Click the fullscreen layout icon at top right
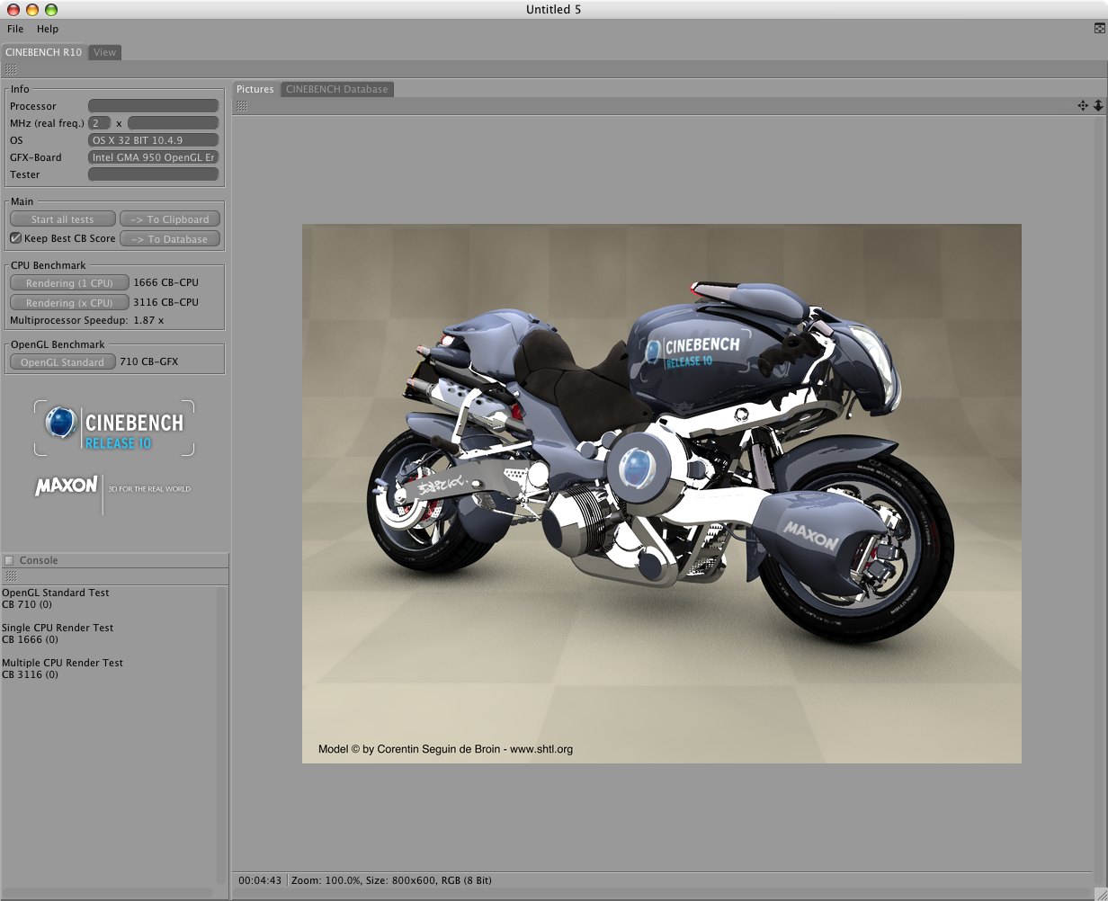Screen dimensions: 1108x901 tap(1099, 29)
